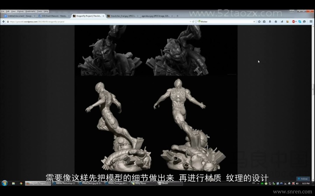
Task: Switch to the thewitcher_final.jpg tab
Action: (x=123, y=16)
